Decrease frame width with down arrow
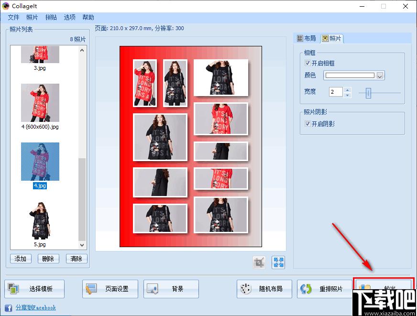The width and height of the screenshot is (417, 316). point(347,95)
